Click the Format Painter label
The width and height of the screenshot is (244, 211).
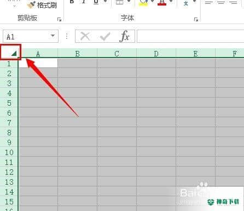[47, 5]
